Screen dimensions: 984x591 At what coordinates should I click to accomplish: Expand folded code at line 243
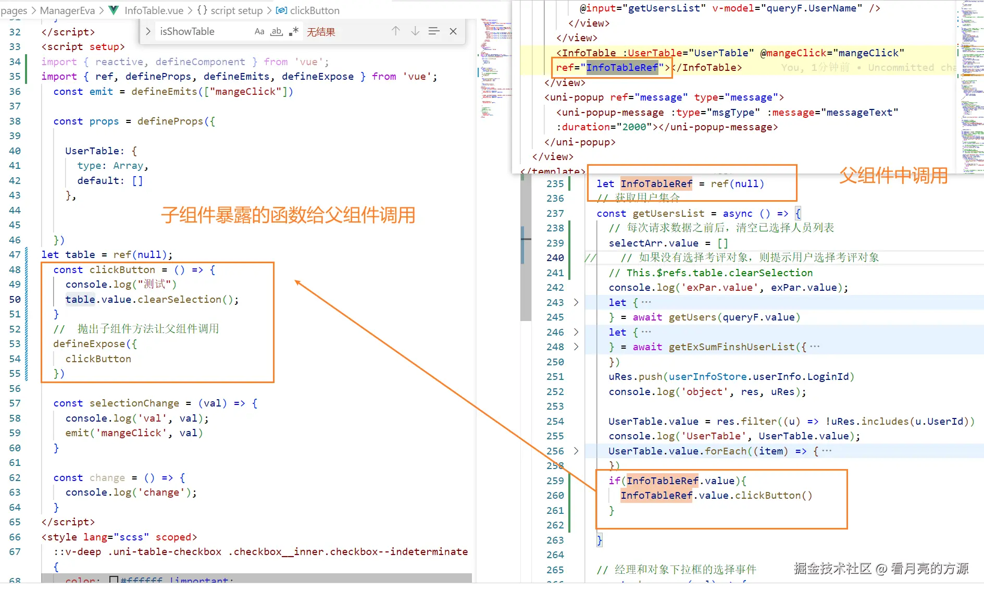(576, 302)
